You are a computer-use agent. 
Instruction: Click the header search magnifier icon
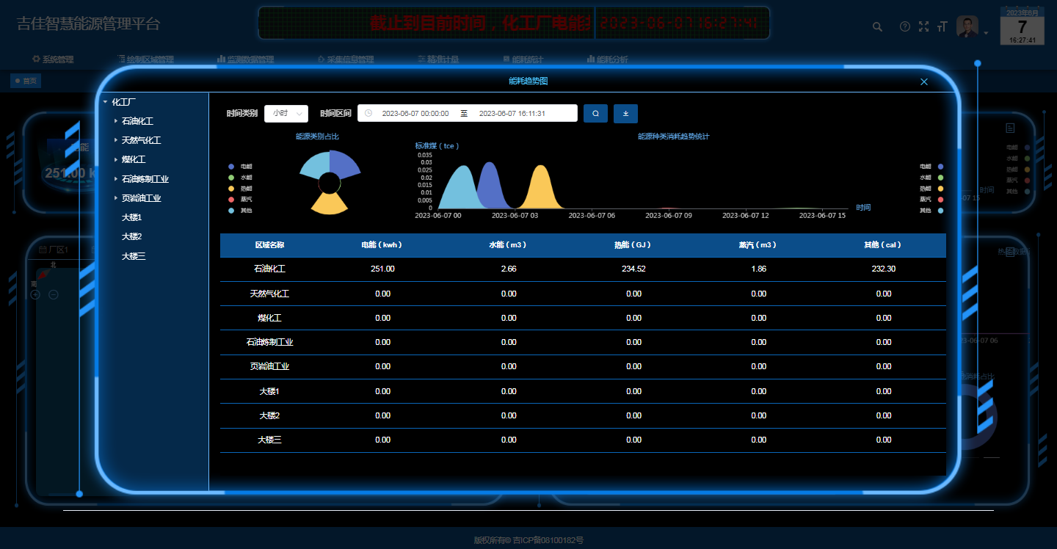pos(877,27)
